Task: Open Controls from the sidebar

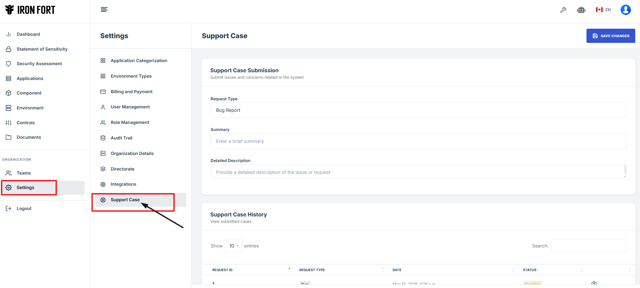Action: 25,123
